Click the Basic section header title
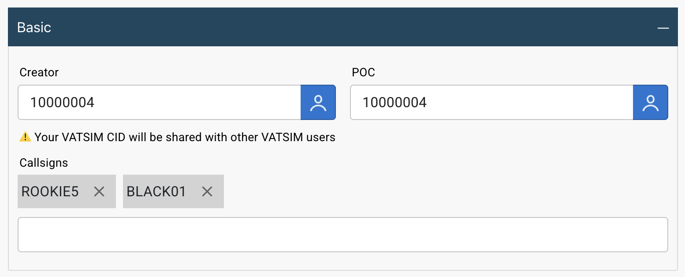 [34, 27]
